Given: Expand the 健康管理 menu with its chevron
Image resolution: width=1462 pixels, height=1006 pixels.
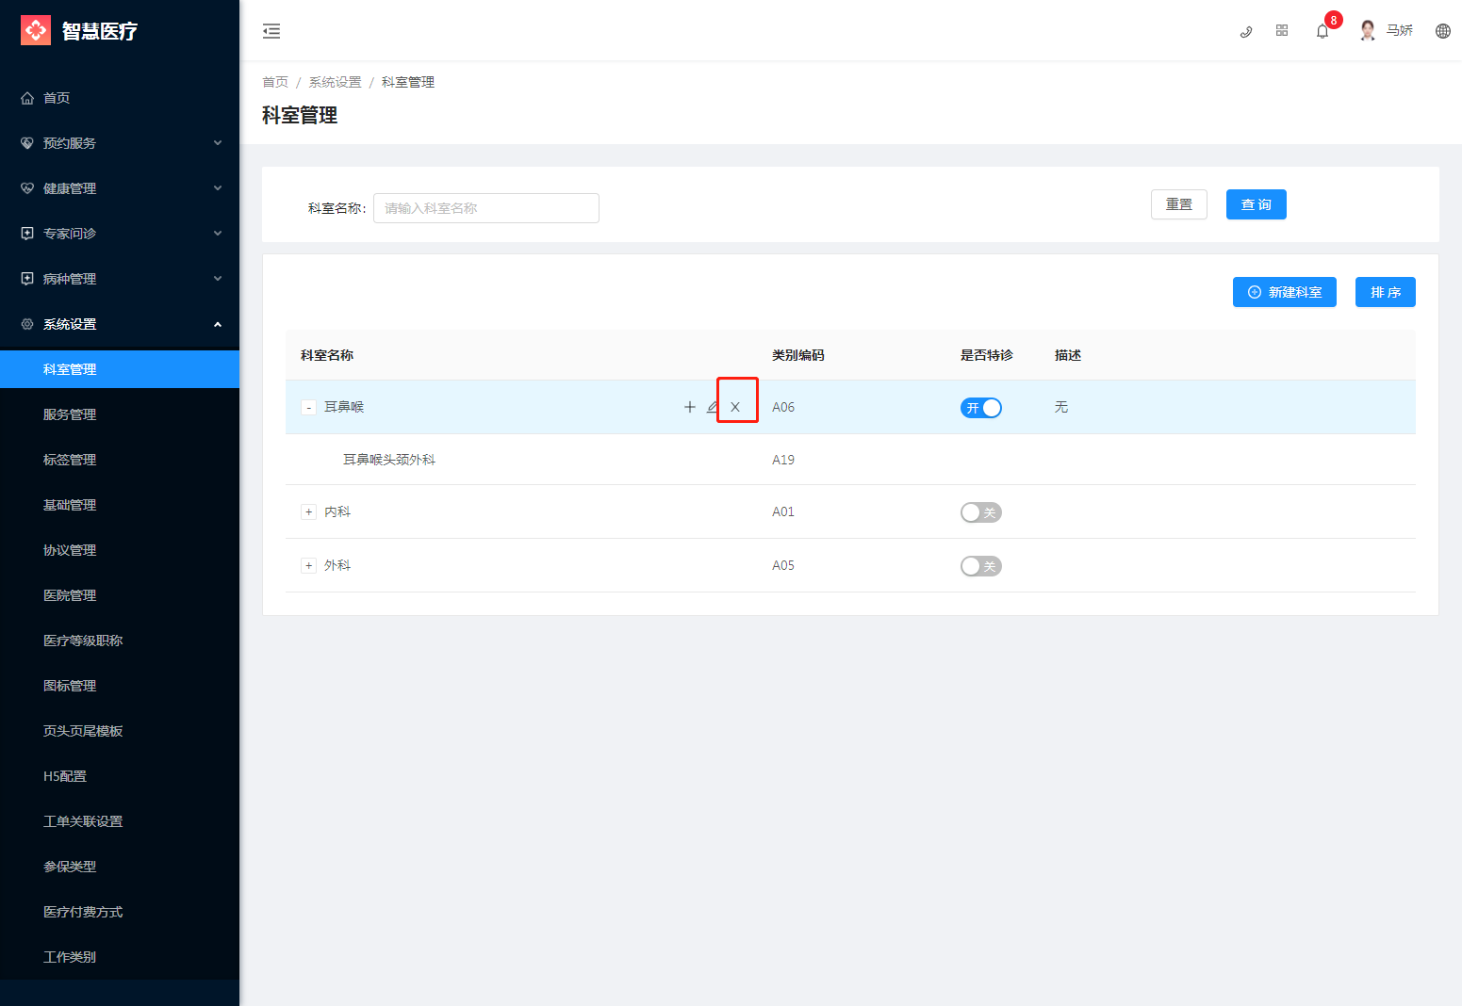Looking at the screenshot, I should point(218,188).
